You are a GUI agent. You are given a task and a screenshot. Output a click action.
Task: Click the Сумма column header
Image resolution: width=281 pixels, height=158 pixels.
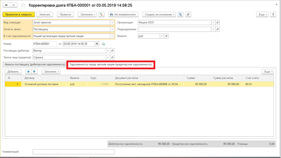click(197, 78)
